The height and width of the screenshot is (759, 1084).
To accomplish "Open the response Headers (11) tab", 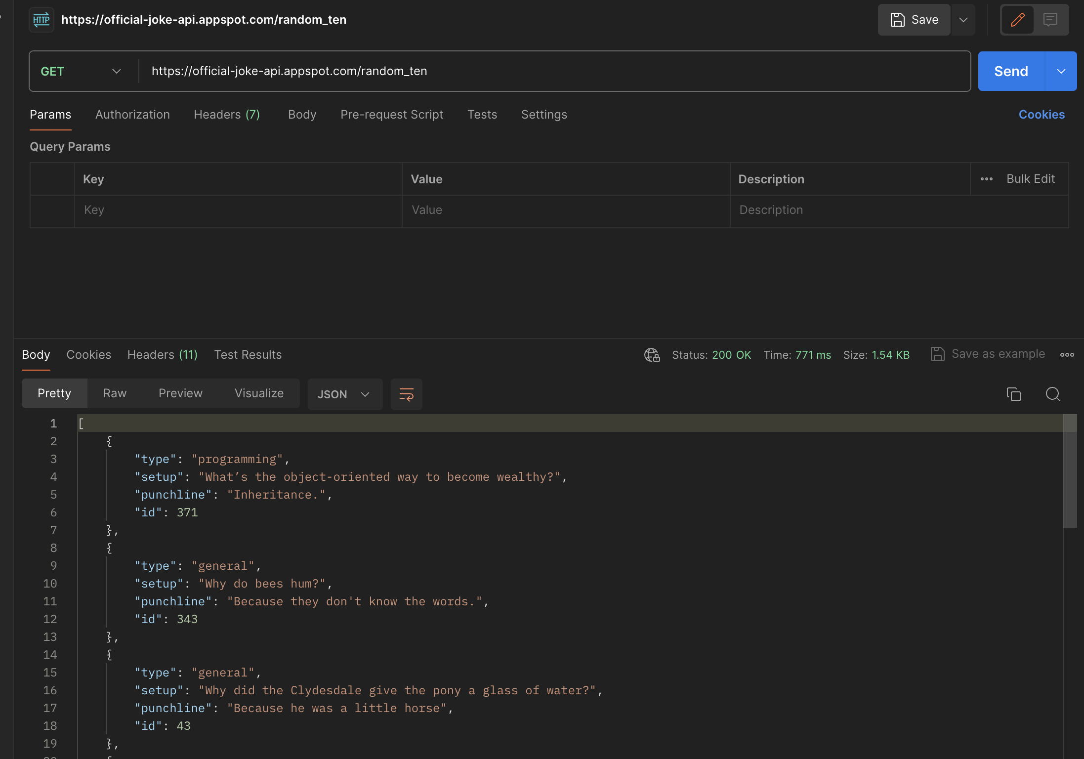I will [162, 355].
